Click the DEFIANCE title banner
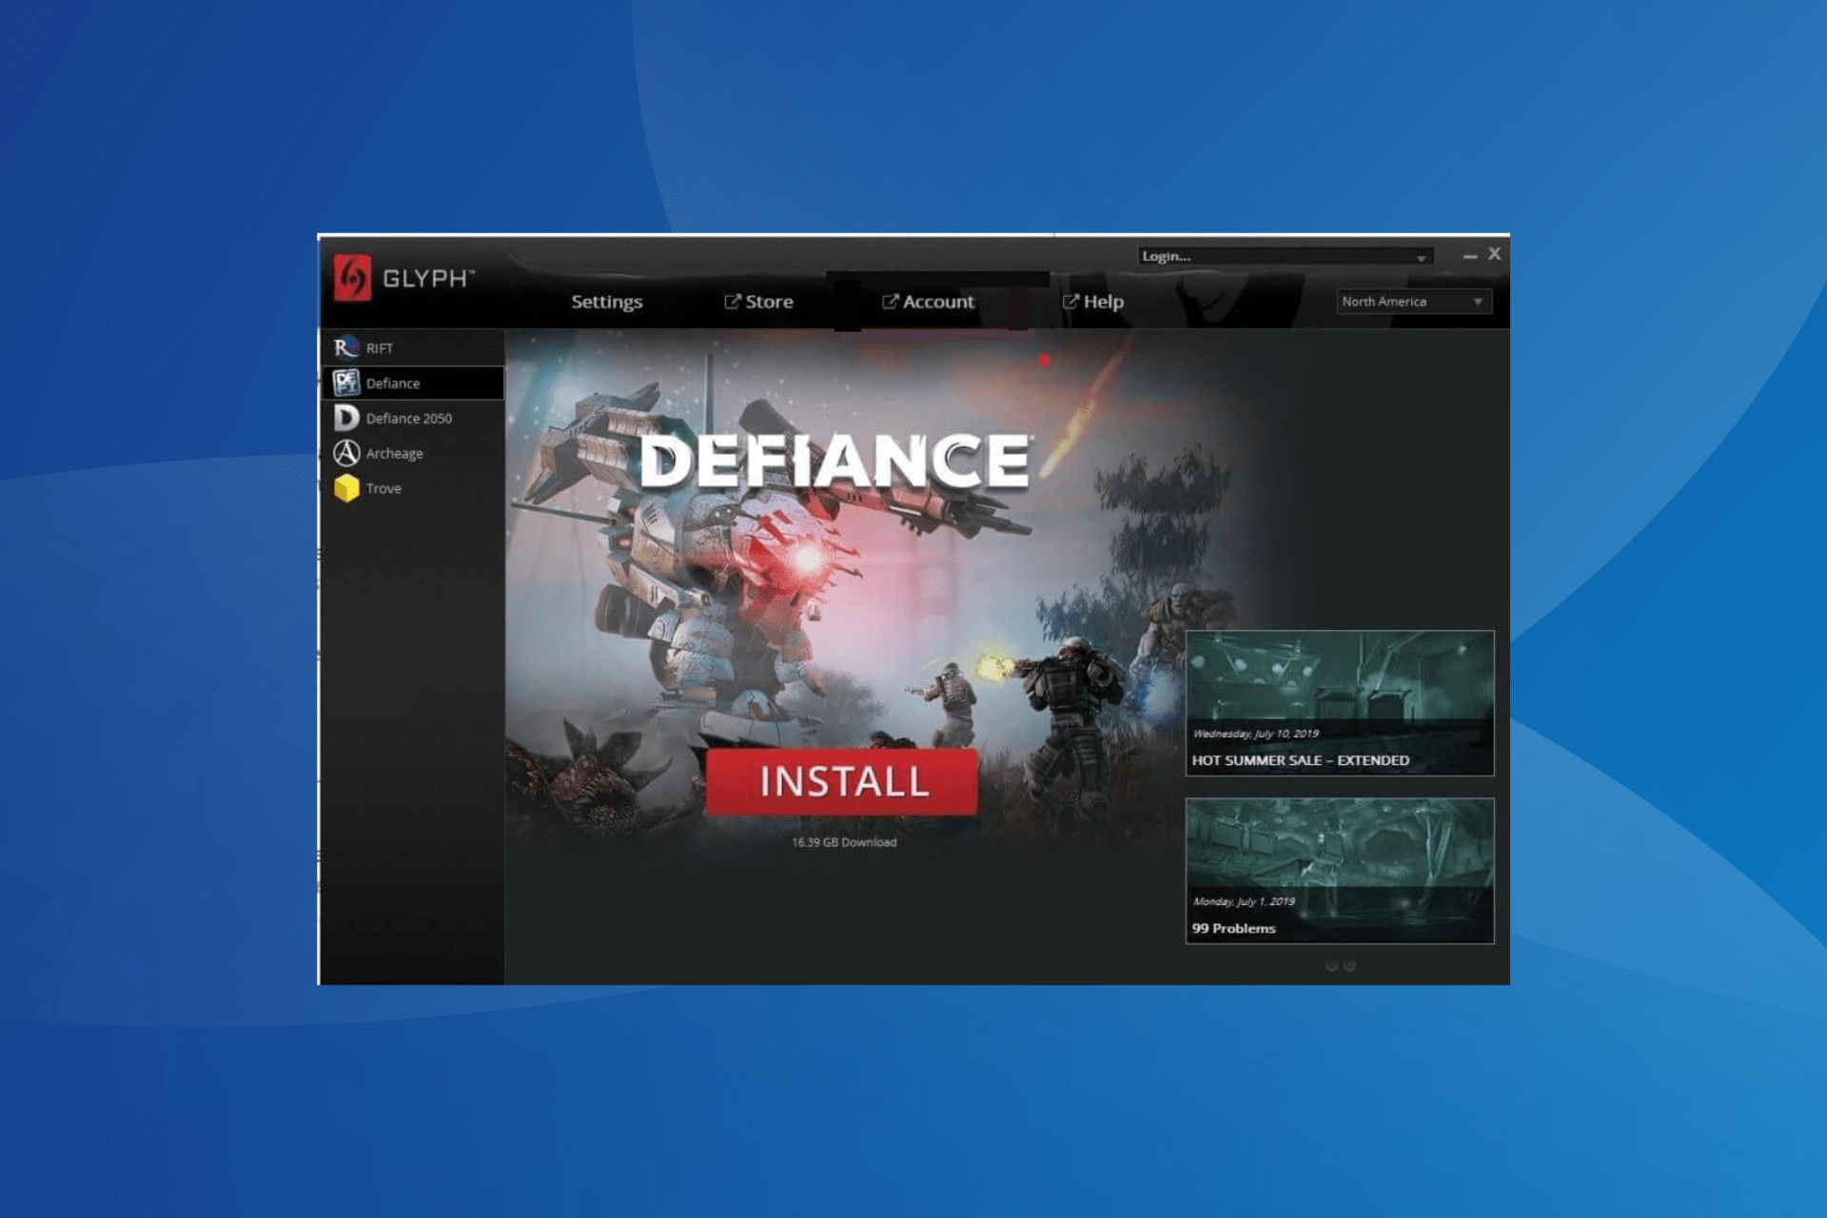Screen dimensions: 1827x1218 point(835,462)
